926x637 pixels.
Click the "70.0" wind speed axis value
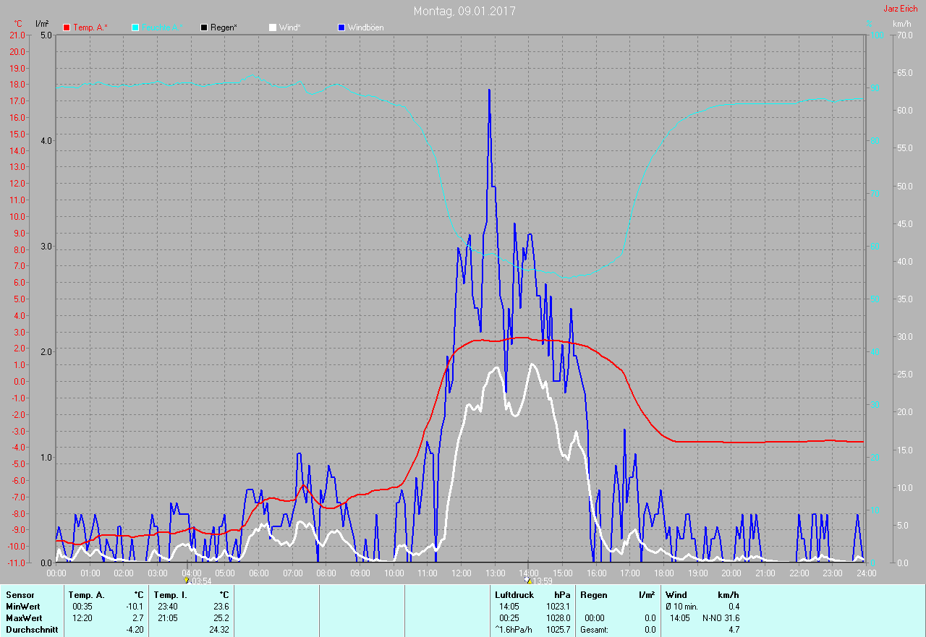click(x=904, y=35)
